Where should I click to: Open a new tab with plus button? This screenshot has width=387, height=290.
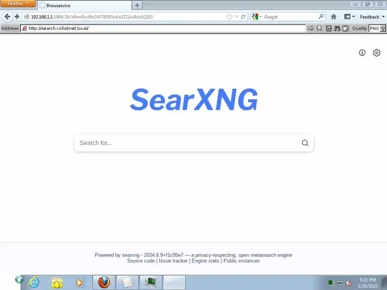point(137,5)
